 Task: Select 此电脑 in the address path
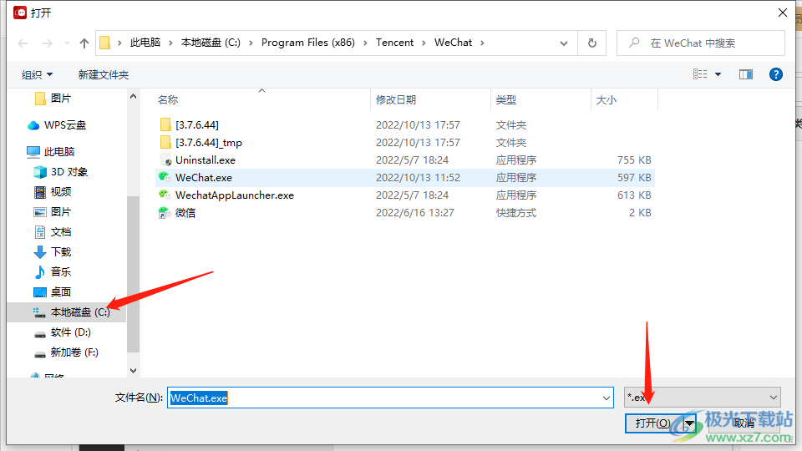(x=145, y=43)
